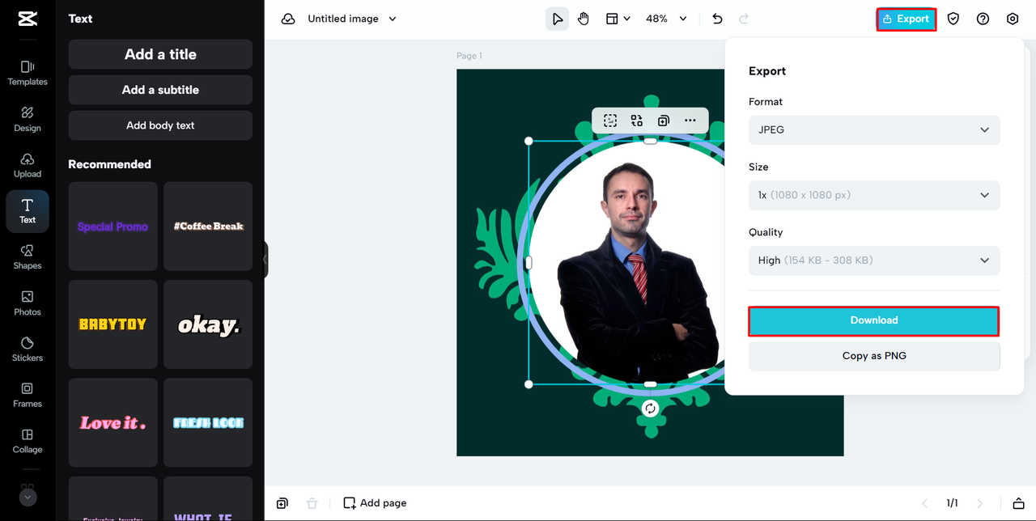
Task: Click the duplicate page icon
Action: [282, 503]
